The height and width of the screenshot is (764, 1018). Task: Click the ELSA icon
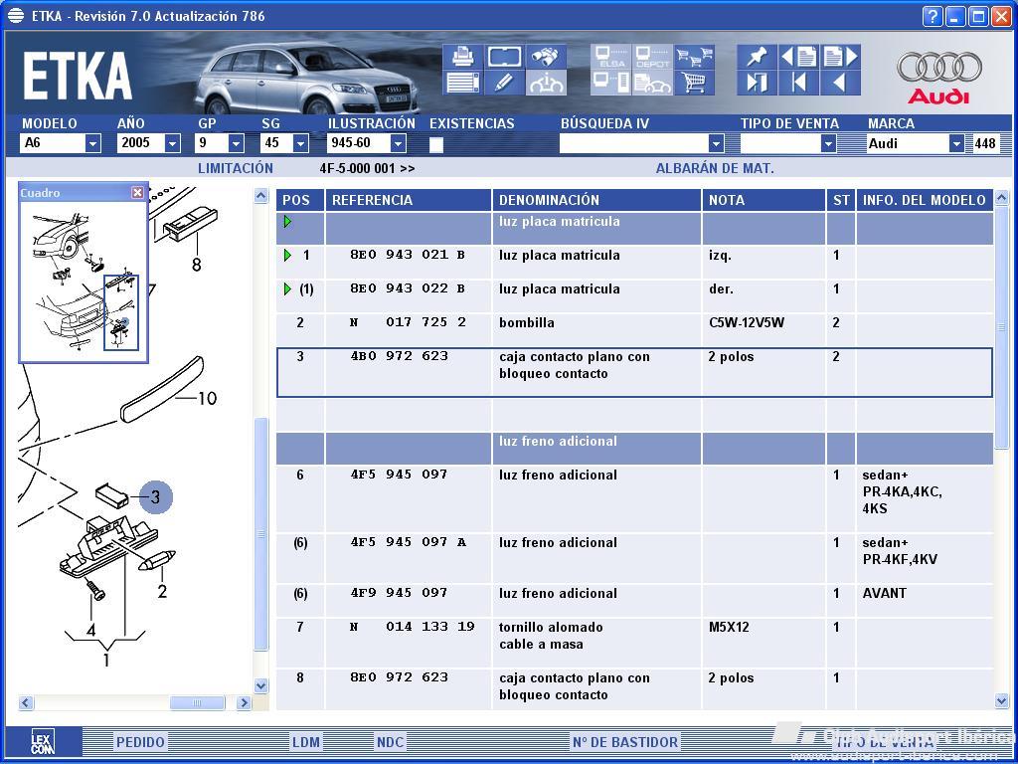[x=610, y=57]
